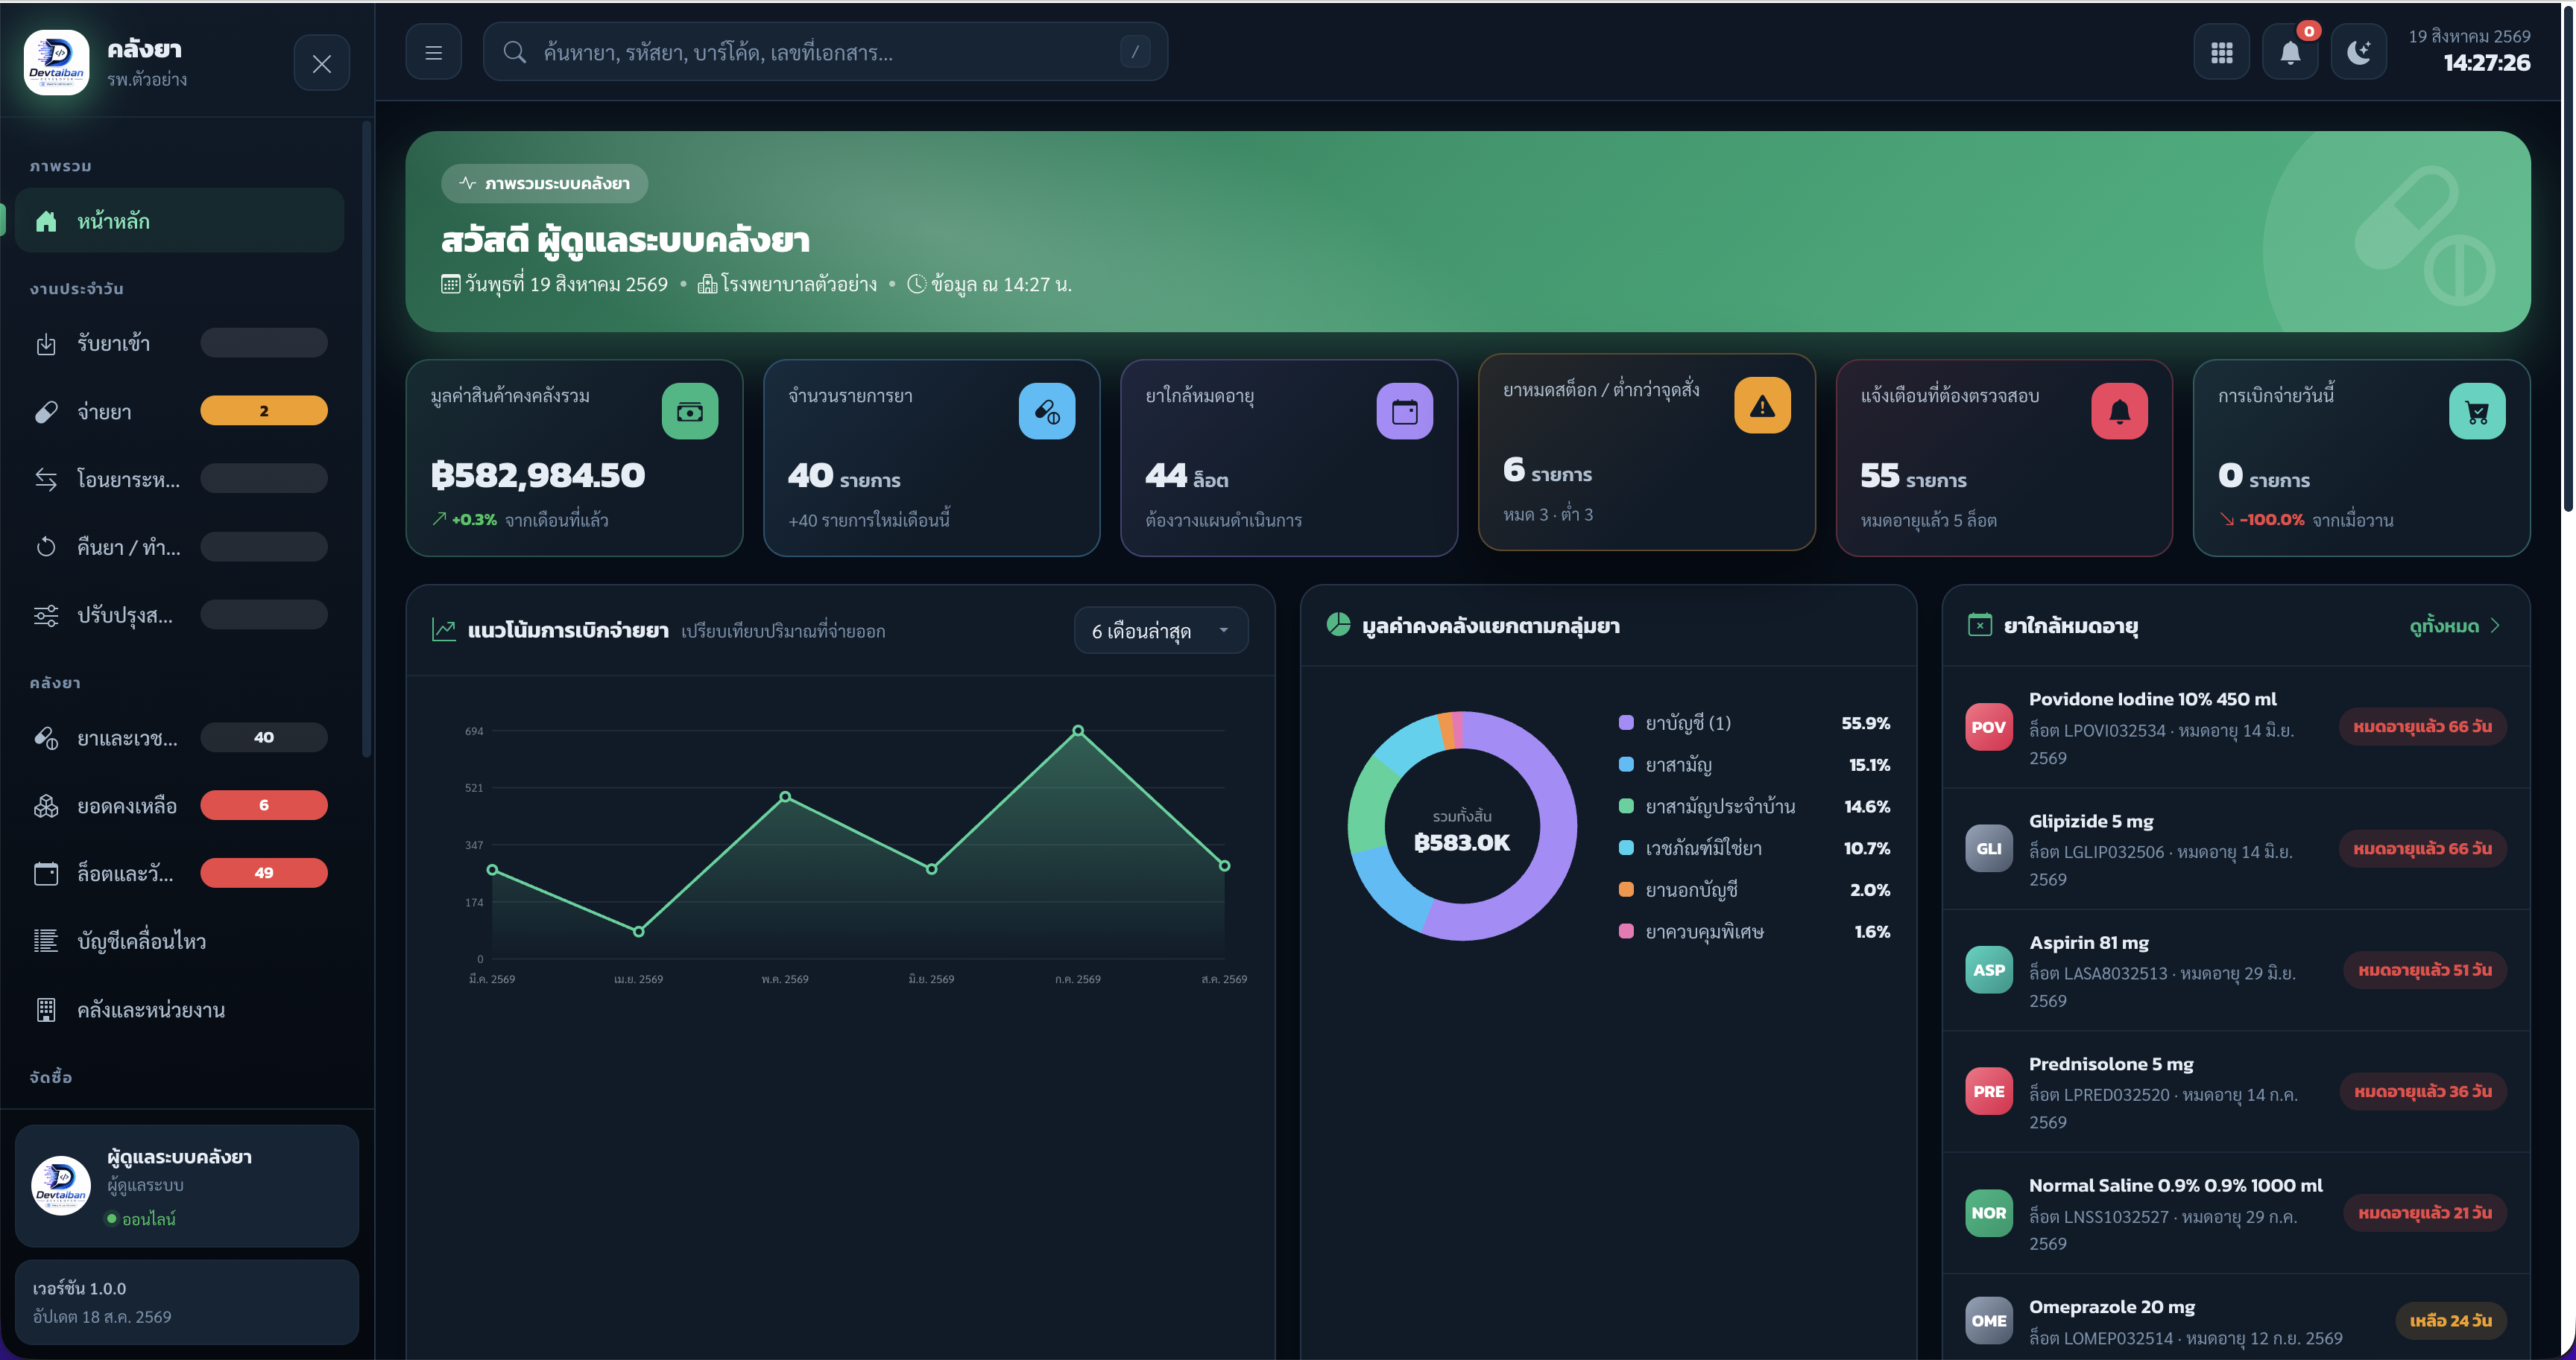Open the 40 รายการ drug count card
The width and height of the screenshot is (2576, 1360).
[x=932, y=457]
